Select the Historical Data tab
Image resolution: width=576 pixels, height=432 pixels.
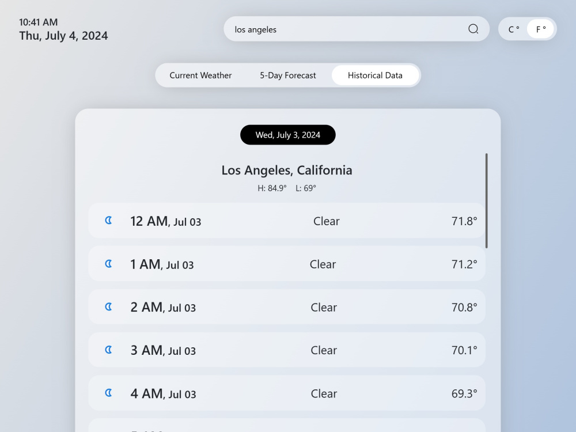[375, 75]
